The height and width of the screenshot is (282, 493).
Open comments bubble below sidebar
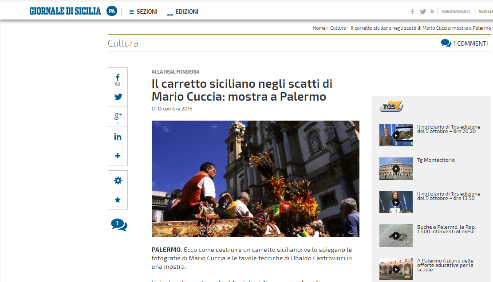pos(119,225)
